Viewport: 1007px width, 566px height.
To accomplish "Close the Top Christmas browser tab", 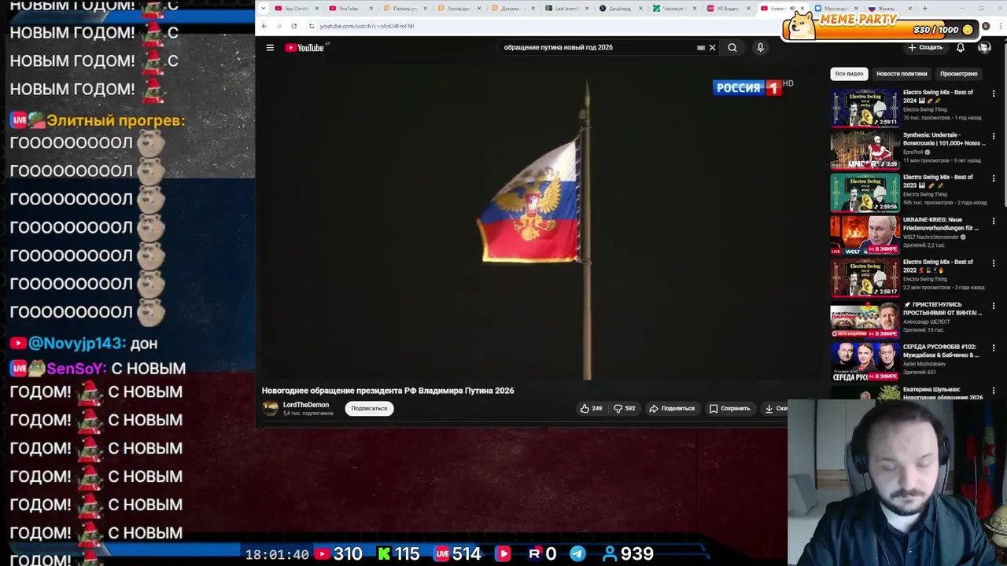I will tap(317, 9).
